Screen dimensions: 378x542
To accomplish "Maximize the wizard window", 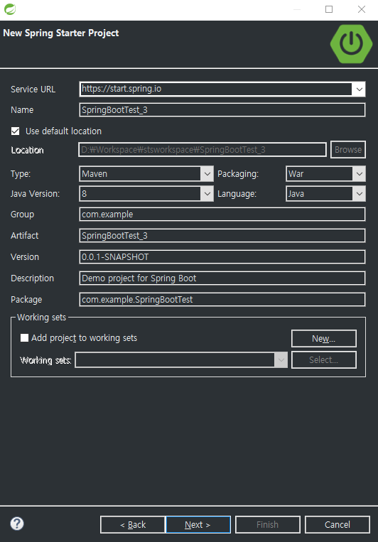I will pos(329,9).
